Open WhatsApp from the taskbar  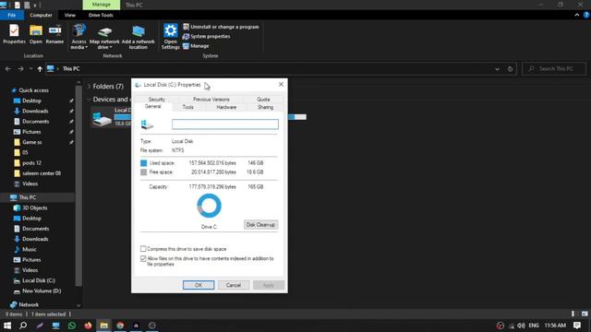click(x=72, y=326)
